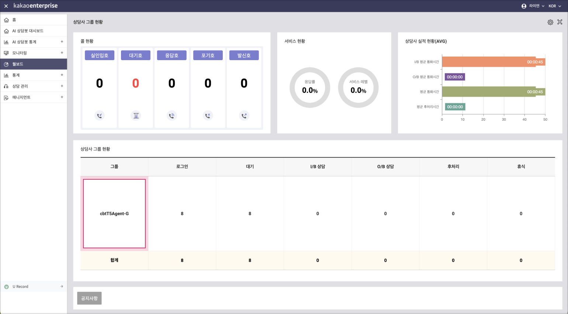Screen dimensions: 568x314
Task: Open the 라이언 user account dropdown
Action: 533,6
